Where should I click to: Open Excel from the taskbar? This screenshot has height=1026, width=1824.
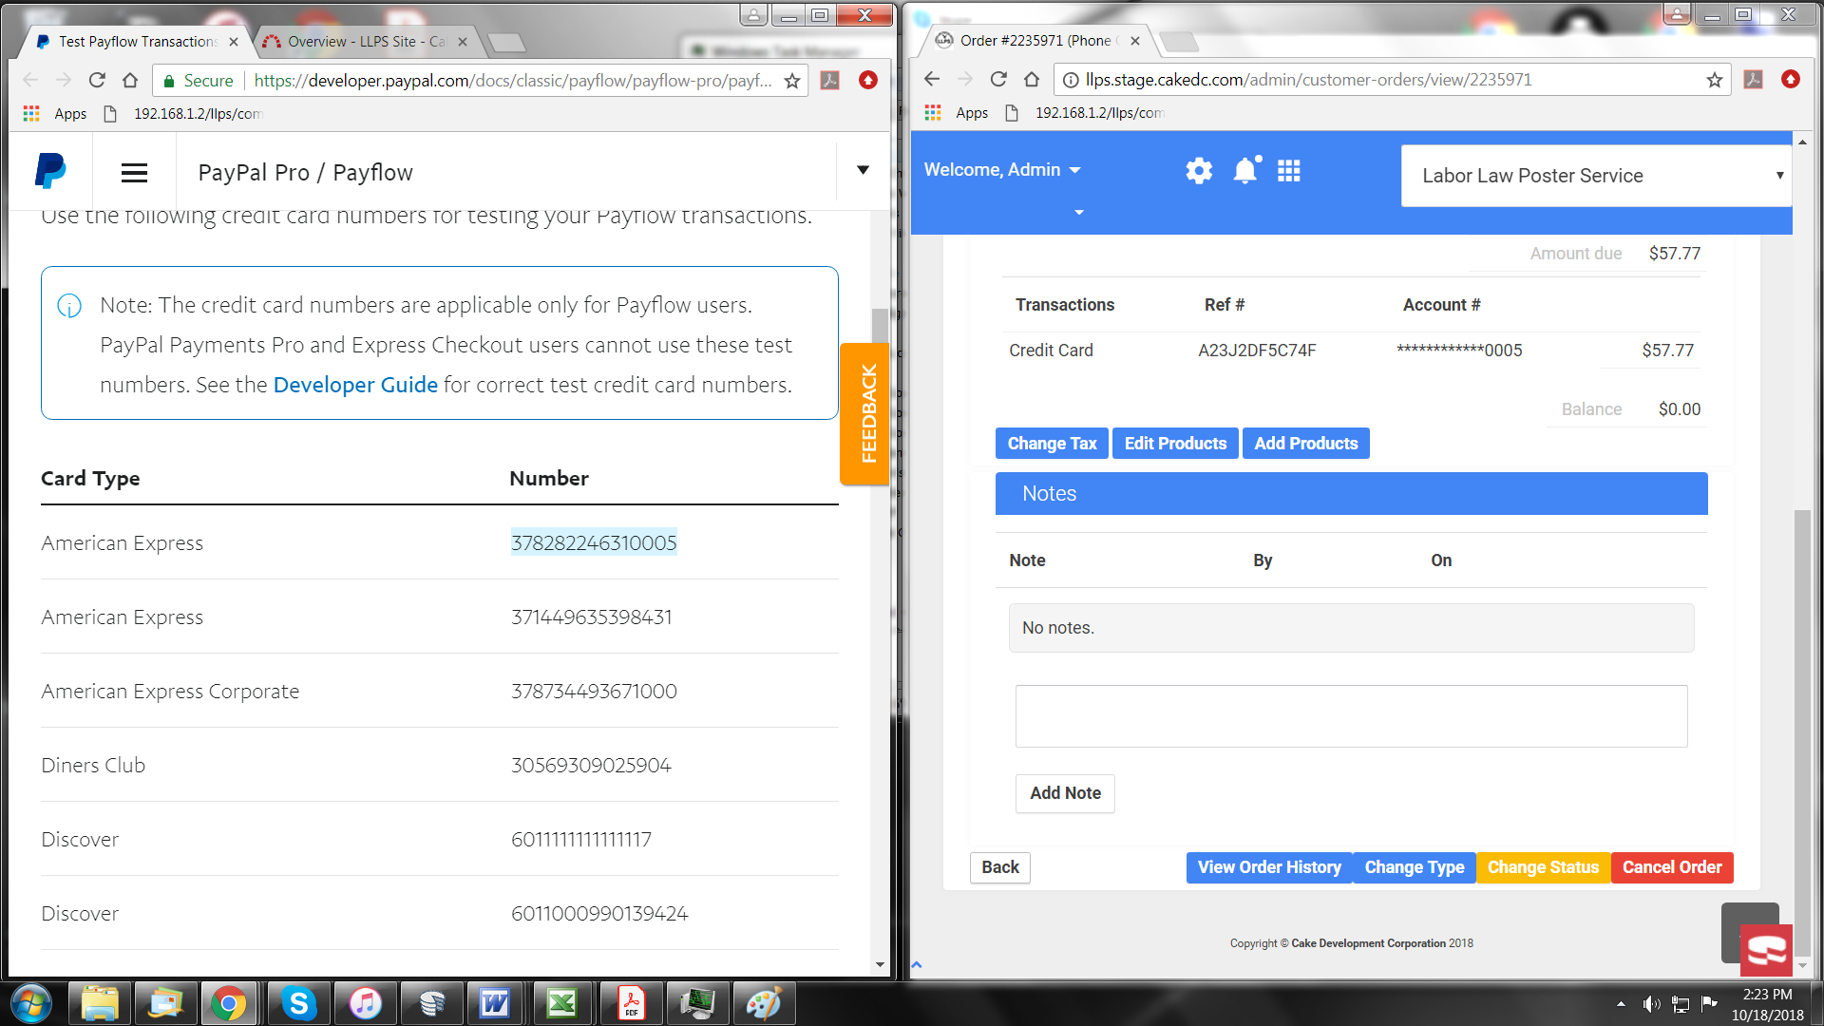[x=562, y=1003]
